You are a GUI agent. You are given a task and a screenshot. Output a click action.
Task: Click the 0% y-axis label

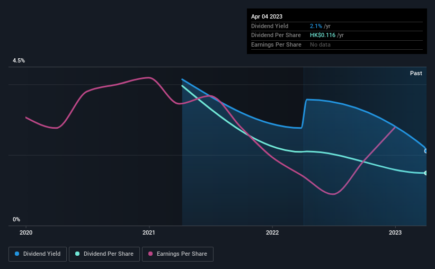[x=16, y=219]
